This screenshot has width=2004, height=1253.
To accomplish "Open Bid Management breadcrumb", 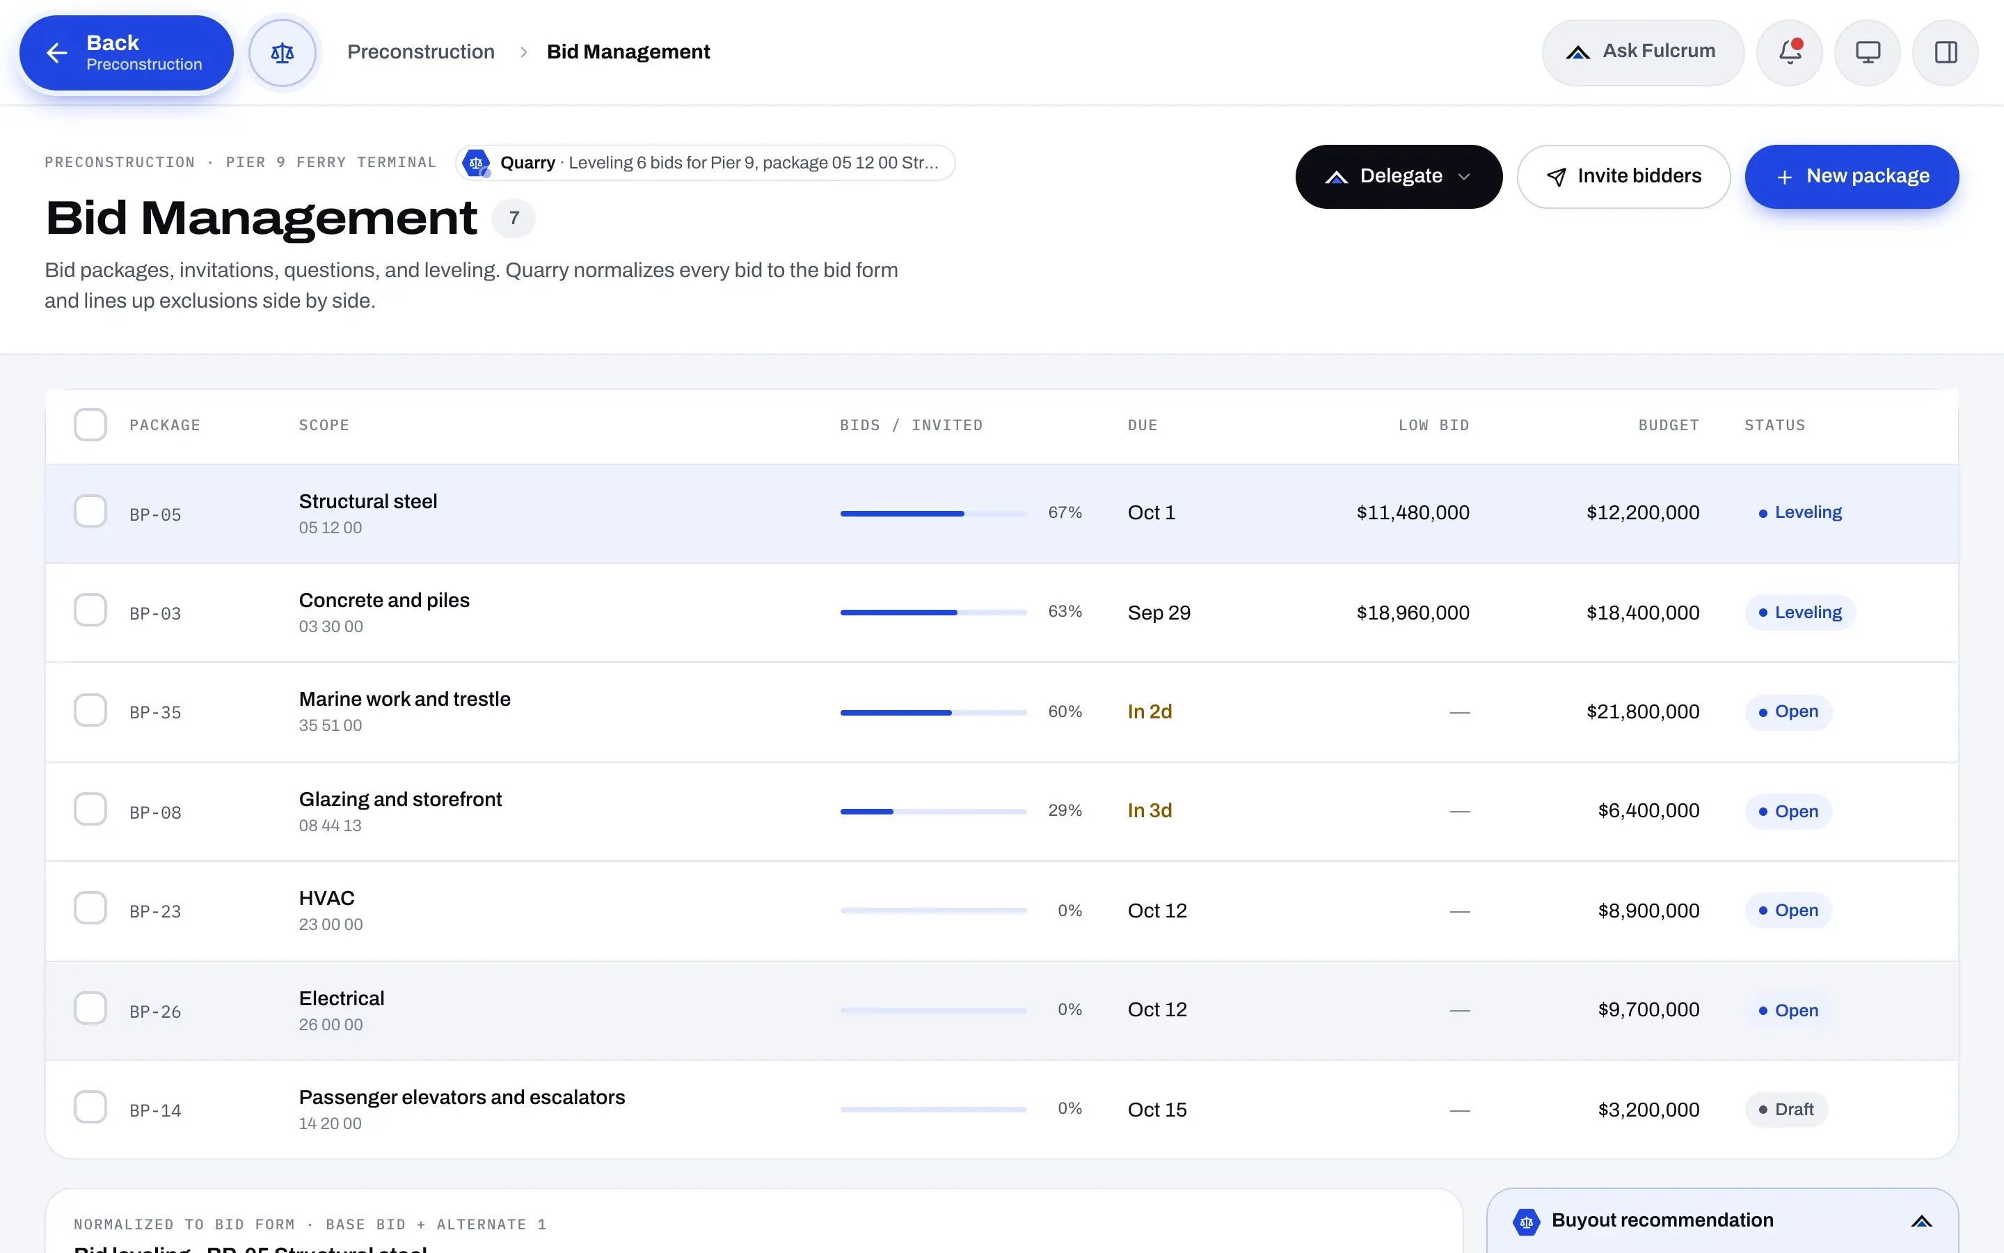I will (x=628, y=52).
